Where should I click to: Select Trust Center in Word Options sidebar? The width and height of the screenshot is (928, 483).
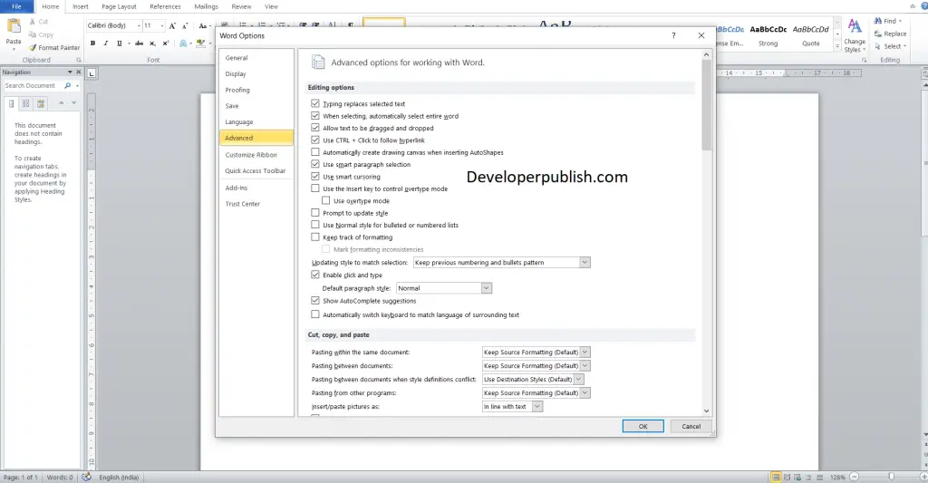[256, 204]
